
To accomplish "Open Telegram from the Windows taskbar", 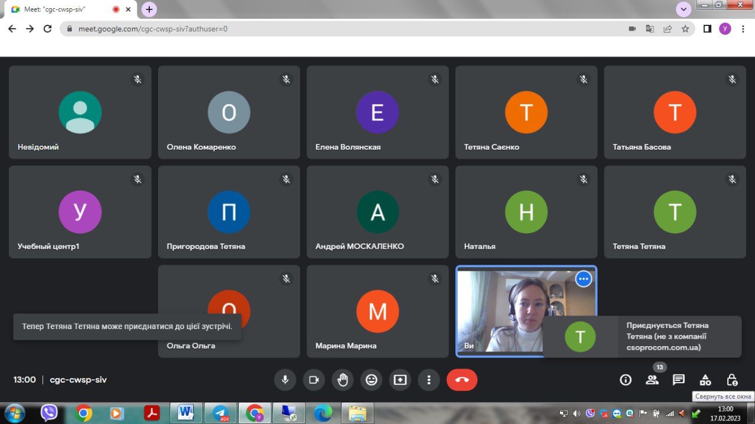I will pos(221,413).
